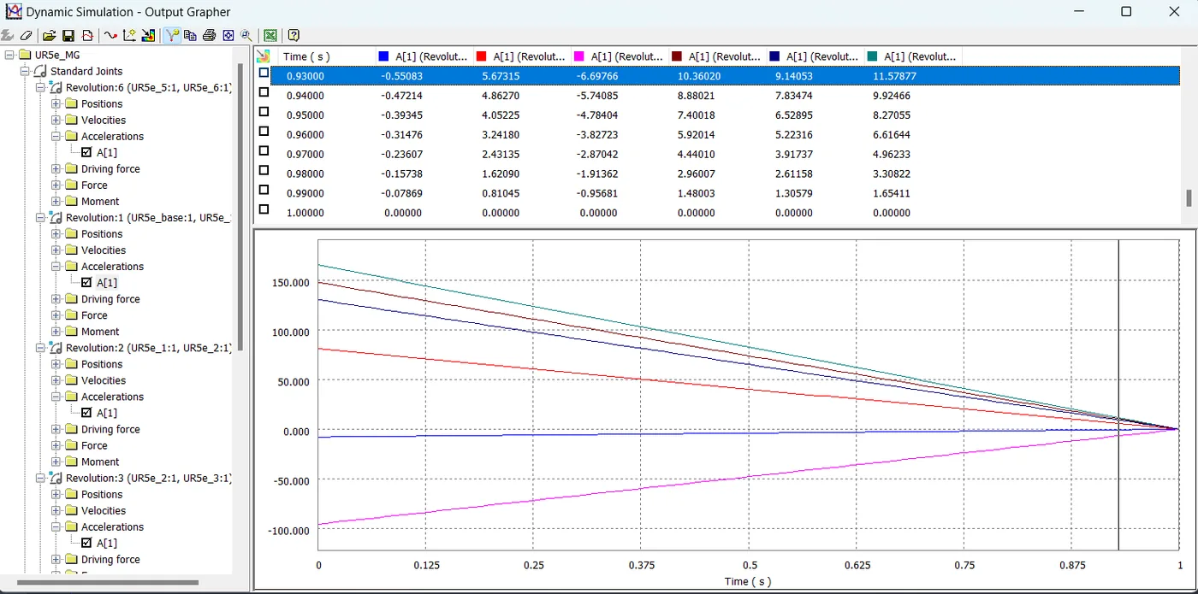Uncheck A[1] under Revolution:1 Accelerations
Screen dimensions: 1198x594
tap(86, 282)
